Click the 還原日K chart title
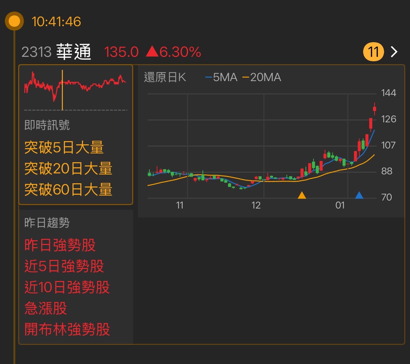Image resolution: width=410 pixels, height=364 pixels. [x=165, y=77]
